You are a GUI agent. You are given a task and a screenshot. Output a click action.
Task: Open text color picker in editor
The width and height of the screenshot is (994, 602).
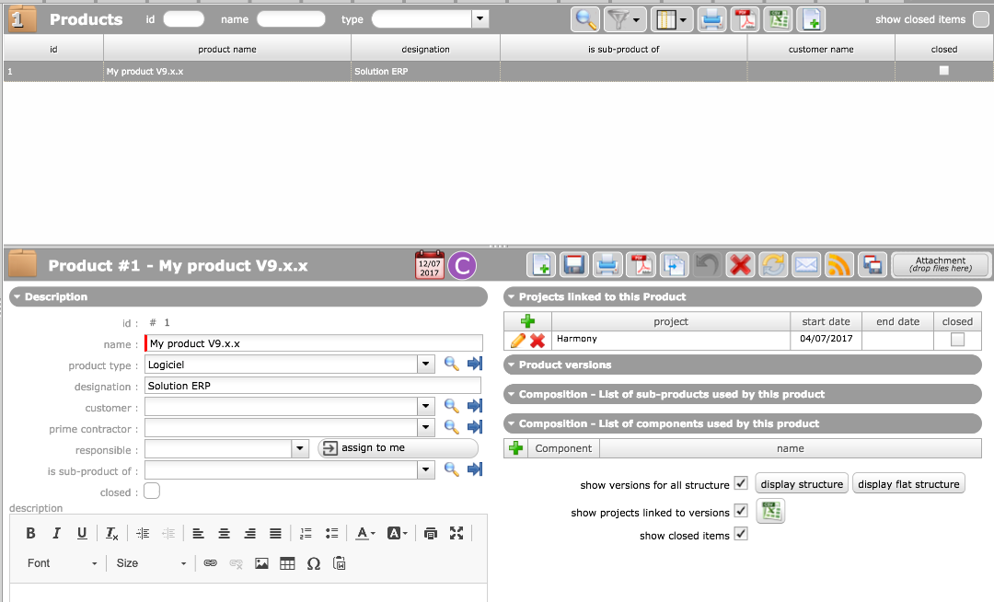pyautogui.click(x=364, y=534)
